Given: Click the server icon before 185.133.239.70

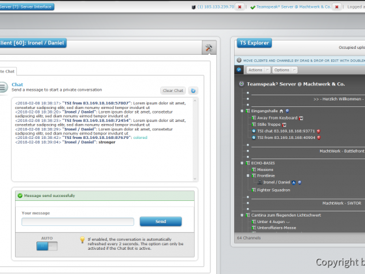Looking at the screenshot, I should [194, 7].
